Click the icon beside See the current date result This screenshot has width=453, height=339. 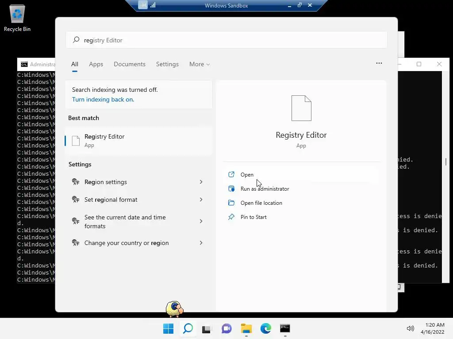[x=76, y=221]
